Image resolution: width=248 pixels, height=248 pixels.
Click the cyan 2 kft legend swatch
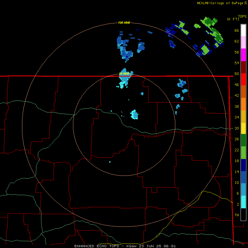point(243,202)
